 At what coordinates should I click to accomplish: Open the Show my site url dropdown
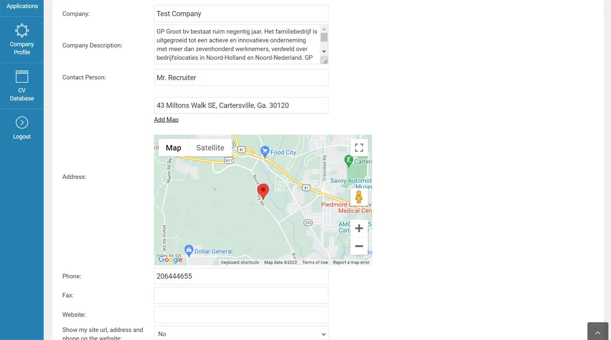(241, 334)
